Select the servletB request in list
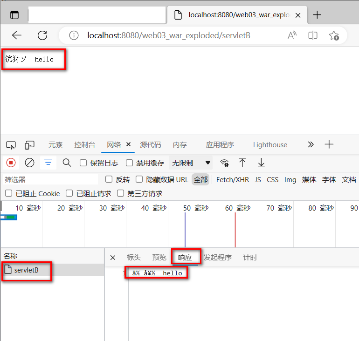The image size is (359, 341). coord(26,270)
